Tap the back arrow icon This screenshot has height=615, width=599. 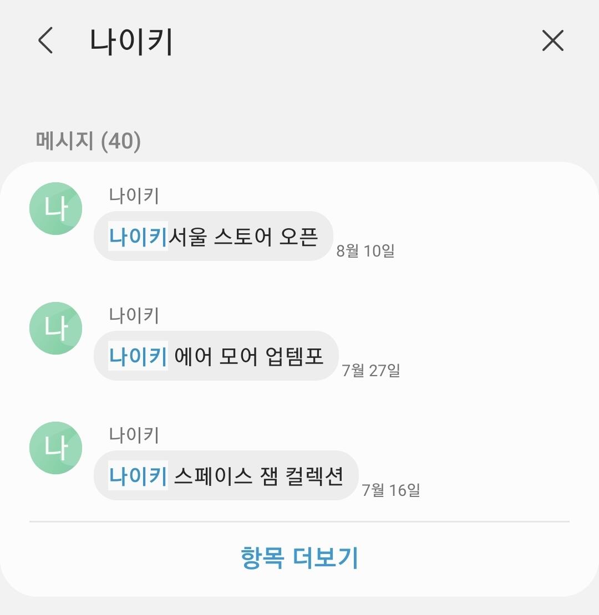coord(45,40)
